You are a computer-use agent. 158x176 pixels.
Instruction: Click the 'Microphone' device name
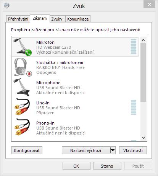48,83
